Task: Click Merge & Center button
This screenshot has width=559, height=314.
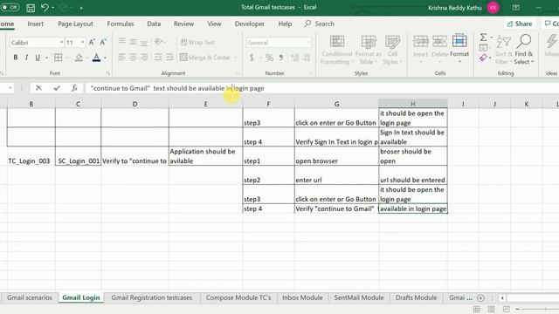Action: tap(205, 58)
